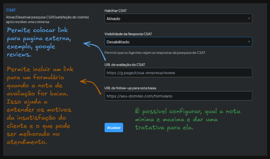
Task: Click helper text about Agentes seeing CSAT responses
Action: pos(155,52)
